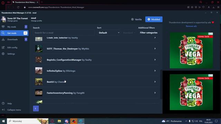
Task: Click the Get mods count badge 22
Action: pyautogui.click(x=25, y=33)
